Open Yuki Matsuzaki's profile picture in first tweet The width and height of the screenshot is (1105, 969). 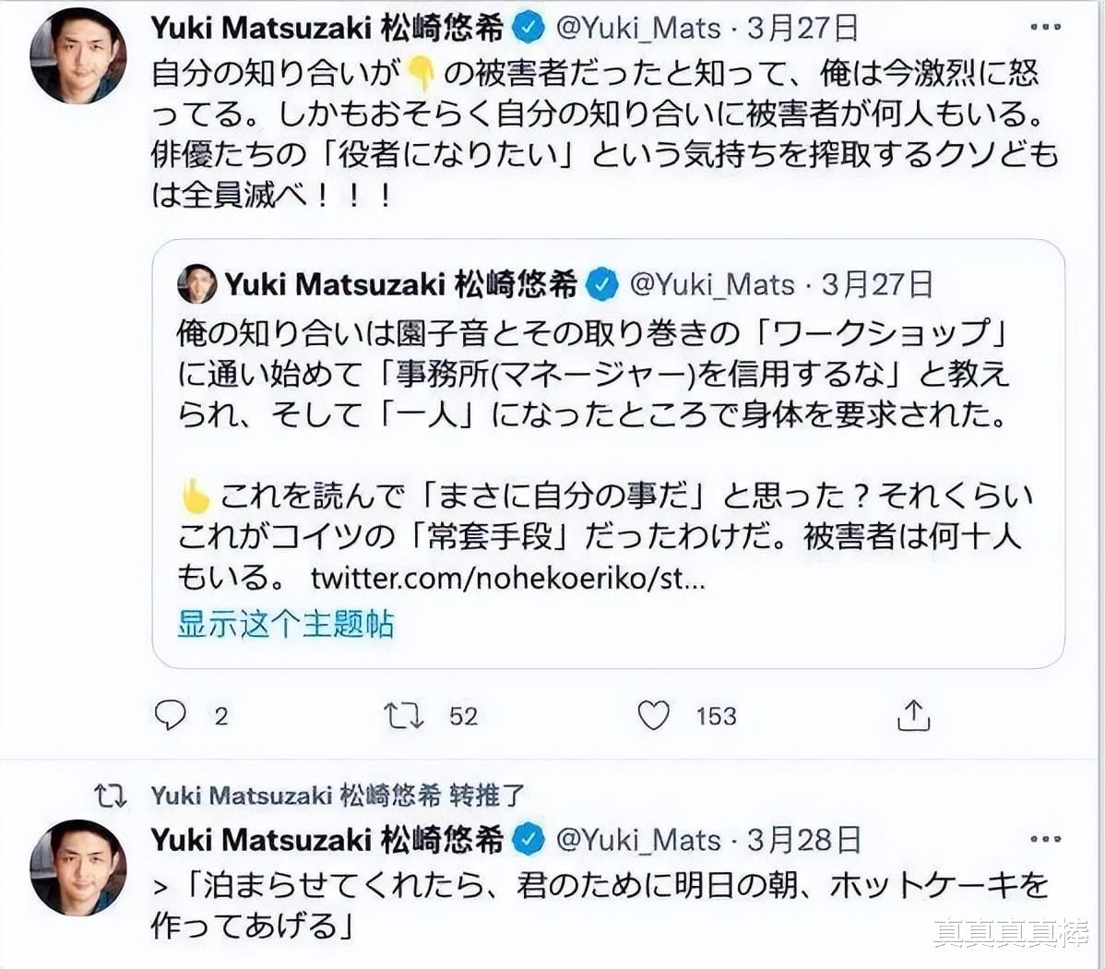pos(78,57)
